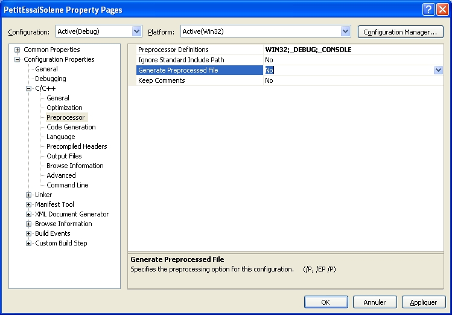Select Configuration Properties in the tree
452x315 pixels.
point(59,59)
